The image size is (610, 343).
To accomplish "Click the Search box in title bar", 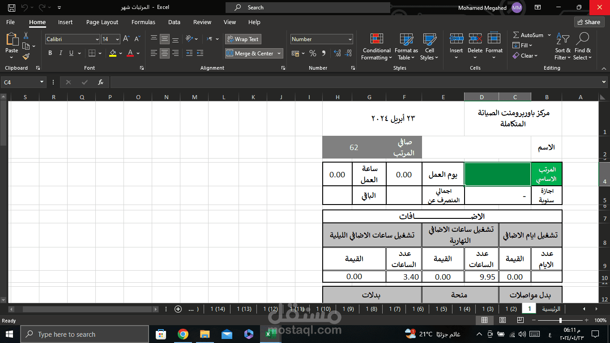I will point(308,8).
